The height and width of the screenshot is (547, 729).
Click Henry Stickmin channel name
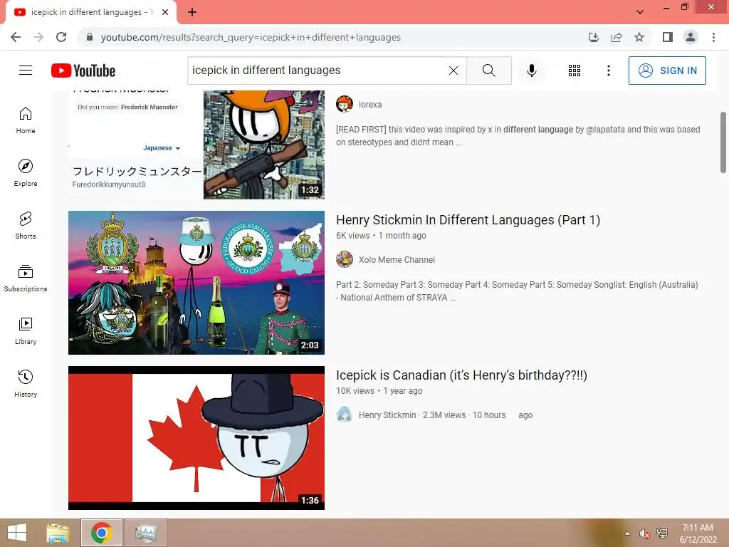pyautogui.click(x=387, y=415)
